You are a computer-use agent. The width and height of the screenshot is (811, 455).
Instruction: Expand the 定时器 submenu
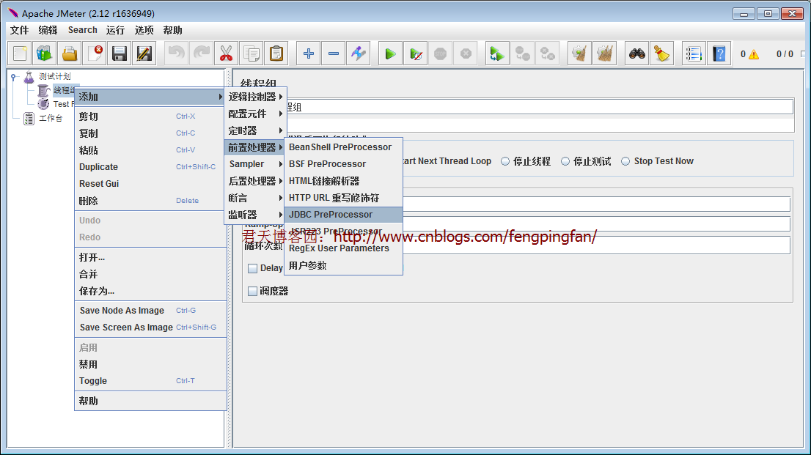pyautogui.click(x=255, y=131)
